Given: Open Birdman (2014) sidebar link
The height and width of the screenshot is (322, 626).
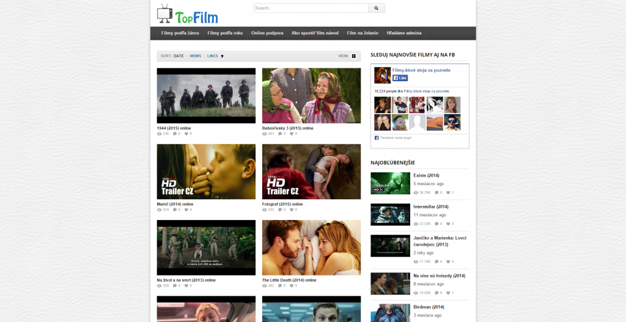Looking at the screenshot, I should click(429, 307).
